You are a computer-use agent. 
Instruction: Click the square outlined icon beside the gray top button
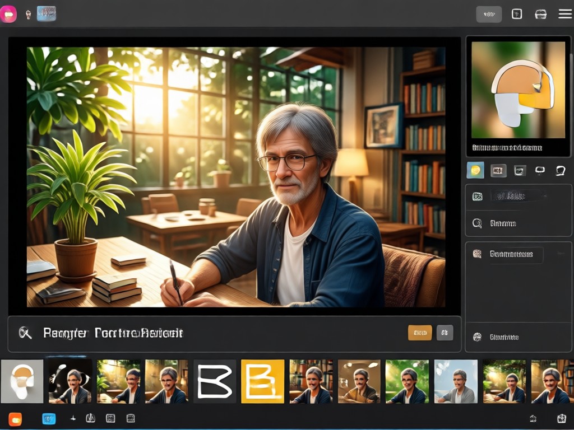click(516, 14)
